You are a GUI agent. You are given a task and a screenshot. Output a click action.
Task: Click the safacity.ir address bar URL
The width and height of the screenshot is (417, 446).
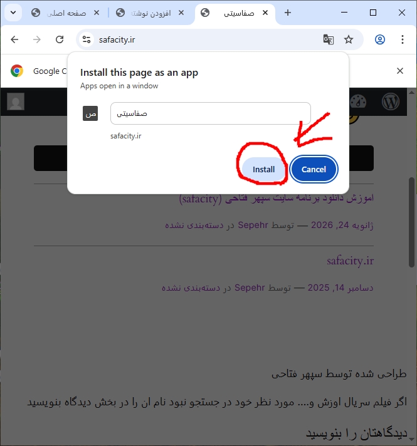pos(117,40)
